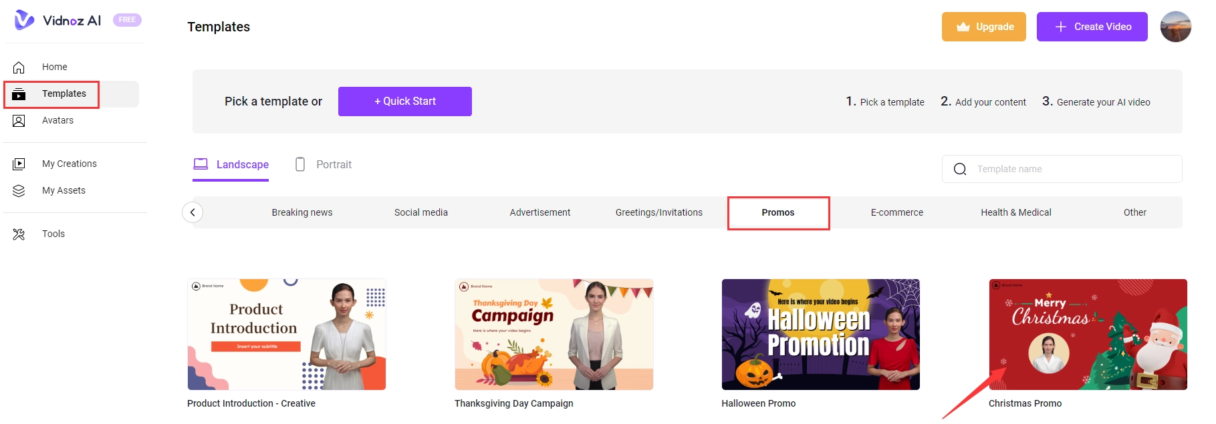The width and height of the screenshot is (1216, 424).
Task: Open My Creations via its icon
Action: tap(19, 164)
